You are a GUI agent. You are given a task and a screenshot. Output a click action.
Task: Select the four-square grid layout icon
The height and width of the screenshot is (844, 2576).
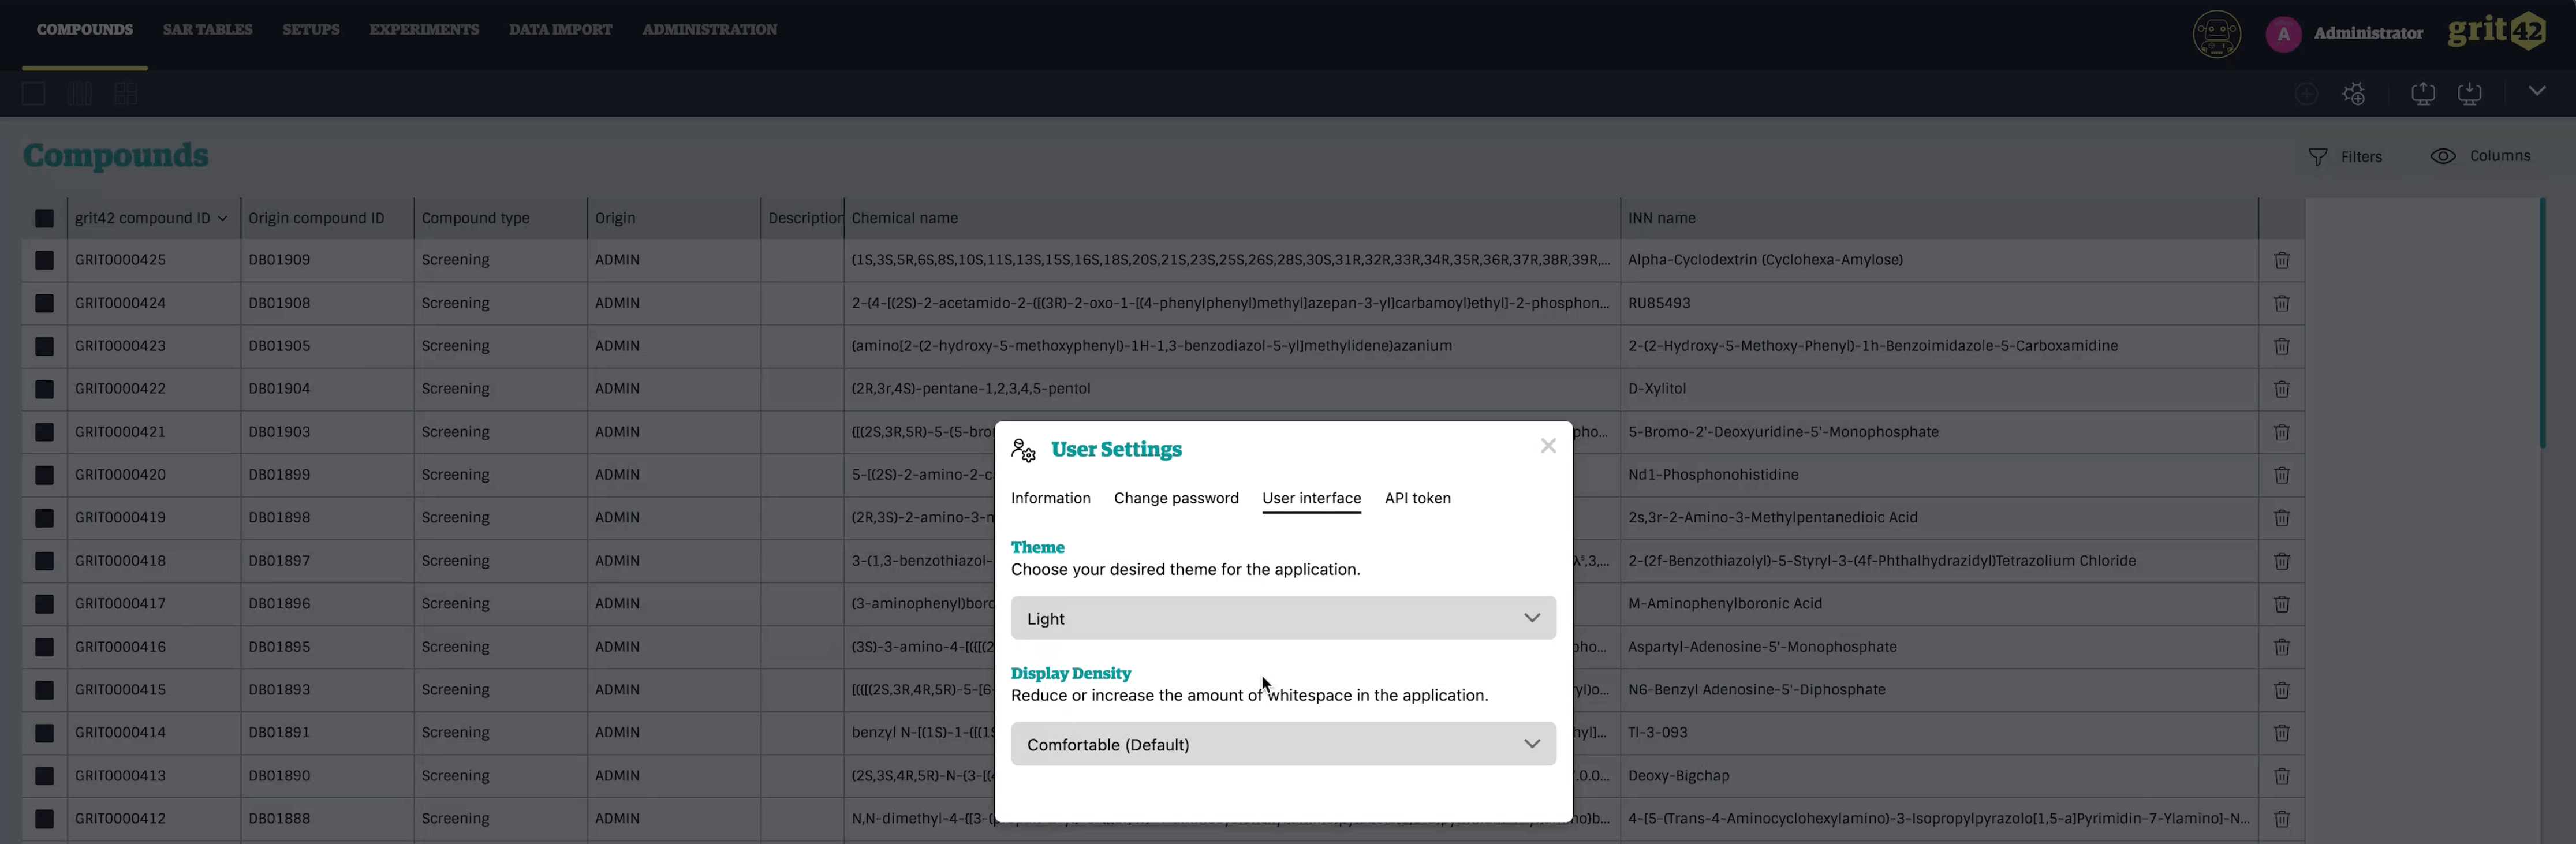[126, 94]
